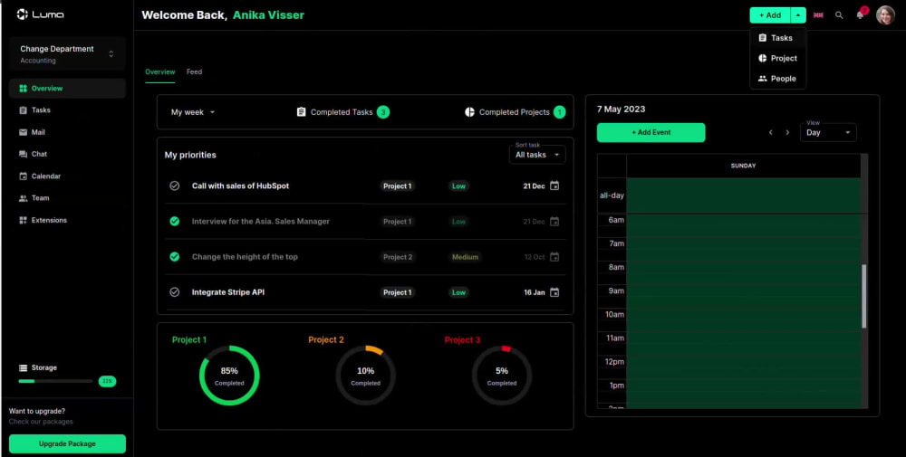Image resolution: width=906 pixels, height=457 pixels.
Task: Open the calendar View Day dropdown
Action: (828, 133)
